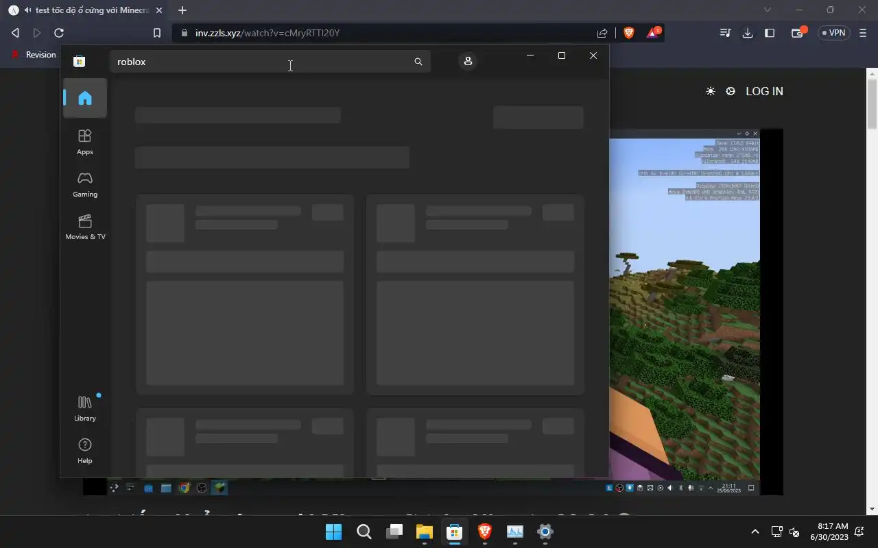Viewport: 878px width, 548px height.
Task: Toggle the page light/dark theme sun icon
Action: tap(711, 91)
